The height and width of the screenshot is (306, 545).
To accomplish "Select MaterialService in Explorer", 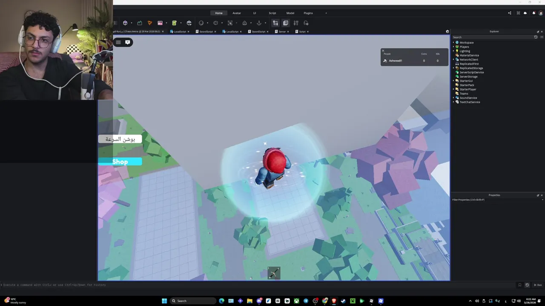I will tap(469, 55).
